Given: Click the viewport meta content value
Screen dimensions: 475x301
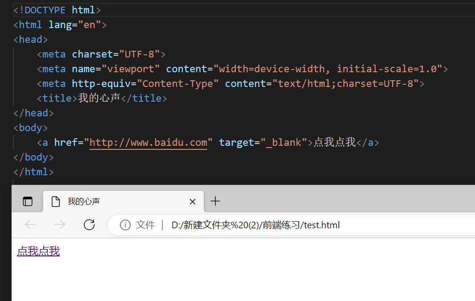Looking at the screenshot, I should click(x=328, y=68).
